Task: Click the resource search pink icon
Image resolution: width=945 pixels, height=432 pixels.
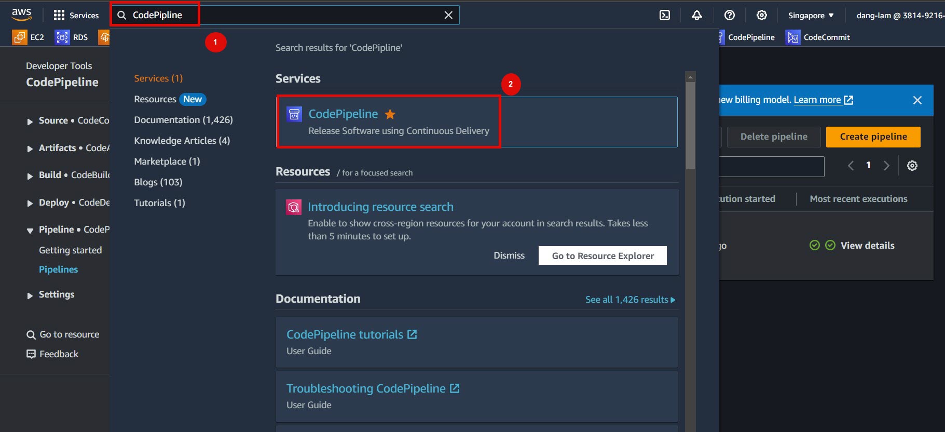Action: (x=294, y=207)
